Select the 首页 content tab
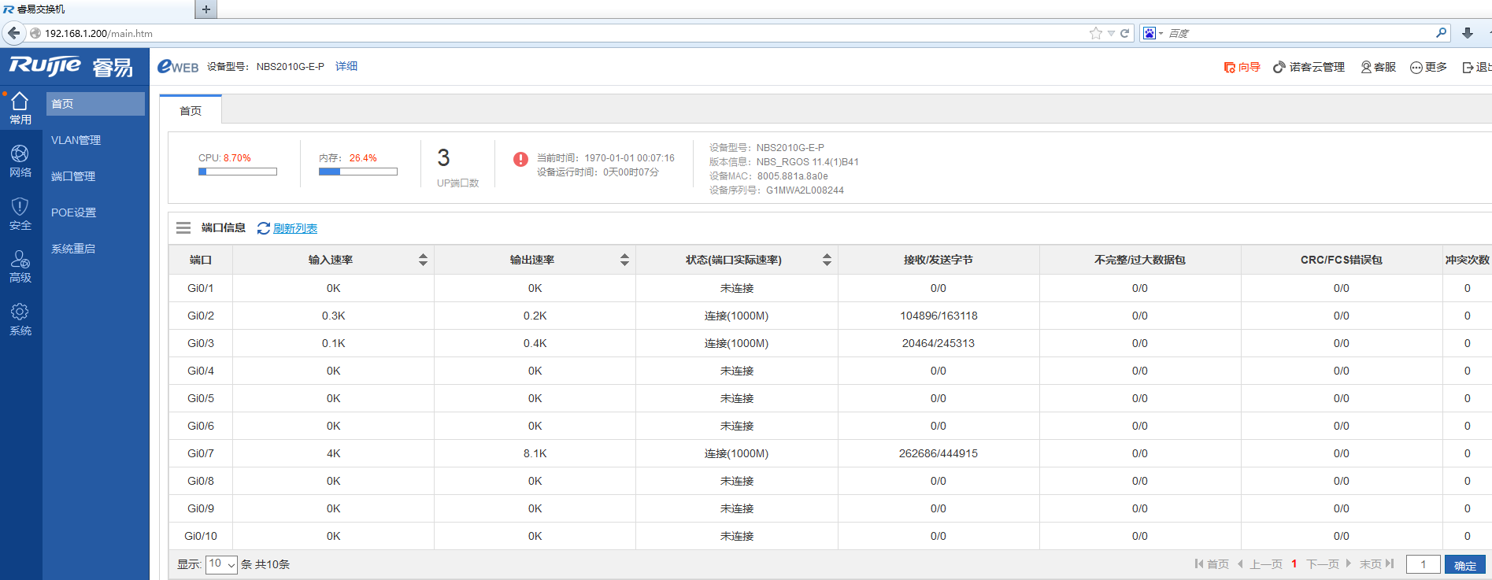 (x=191, y=110)
